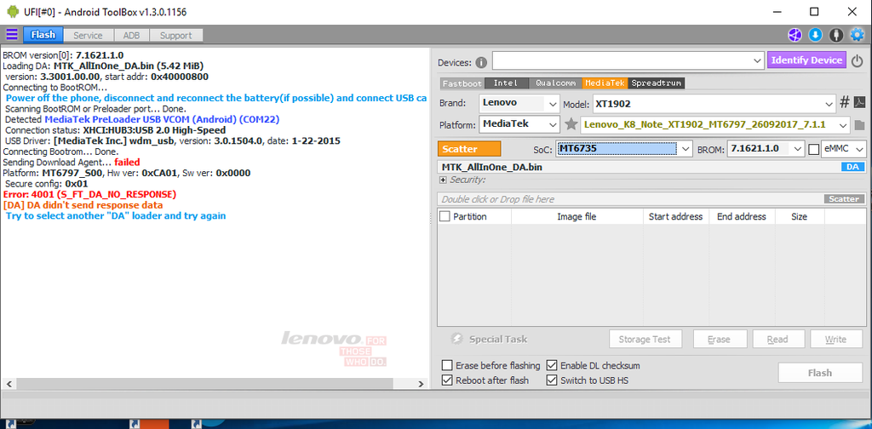Open the PDF manual icon

tap(860, 103)
